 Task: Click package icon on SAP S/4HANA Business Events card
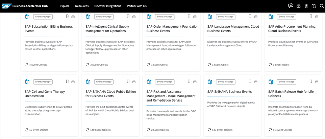pyautogui.click(x=210, y=82)
